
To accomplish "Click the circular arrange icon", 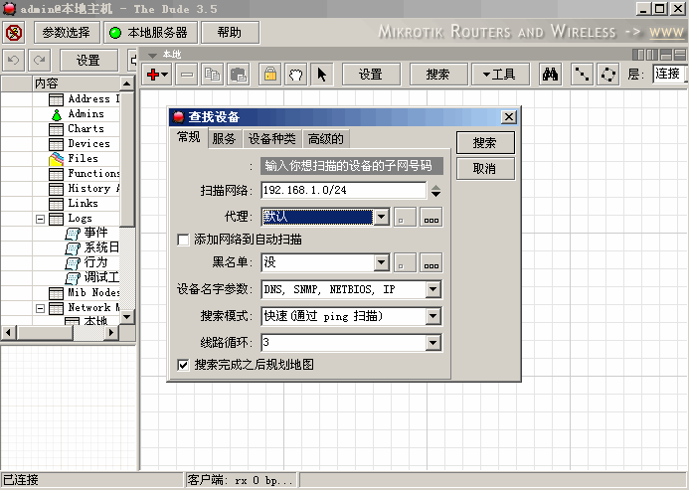I will (x=608, y=75).
